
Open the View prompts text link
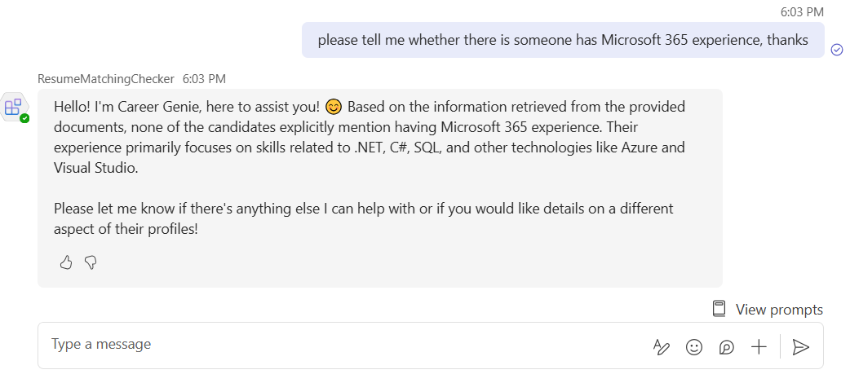(x=779, y=310)
